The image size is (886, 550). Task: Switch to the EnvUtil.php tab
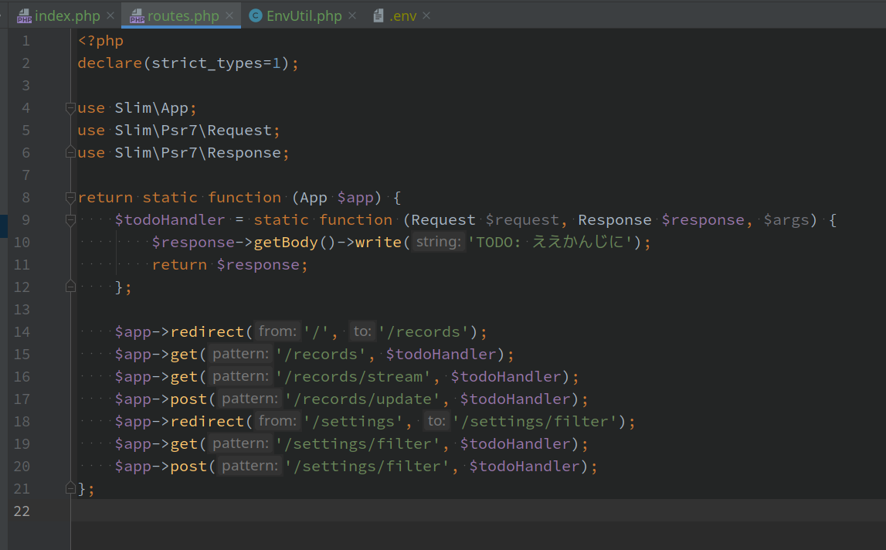(304, 16)
